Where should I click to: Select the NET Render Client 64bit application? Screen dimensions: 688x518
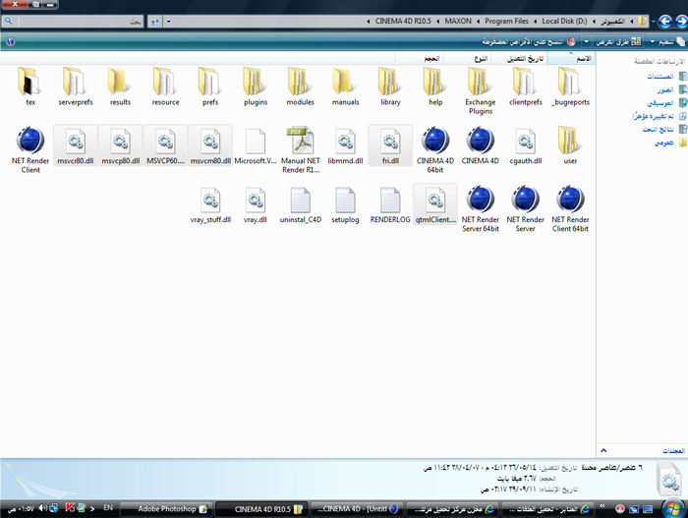(570, 208)
